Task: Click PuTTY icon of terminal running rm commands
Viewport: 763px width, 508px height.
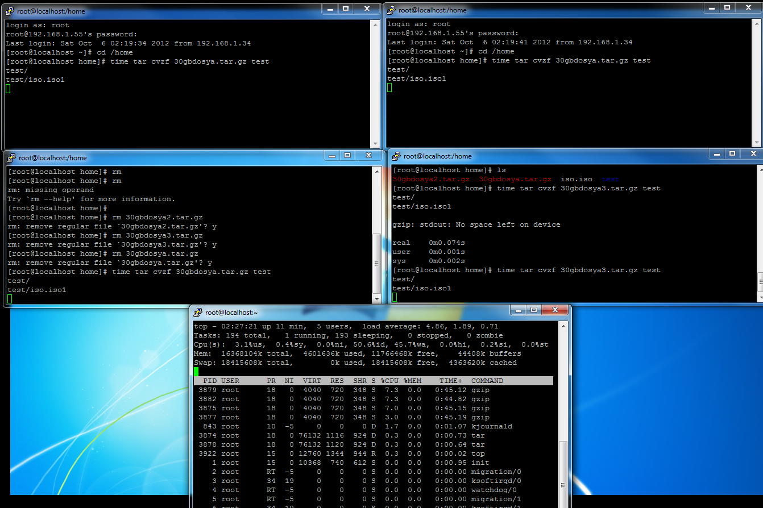Action: [11, 158]
